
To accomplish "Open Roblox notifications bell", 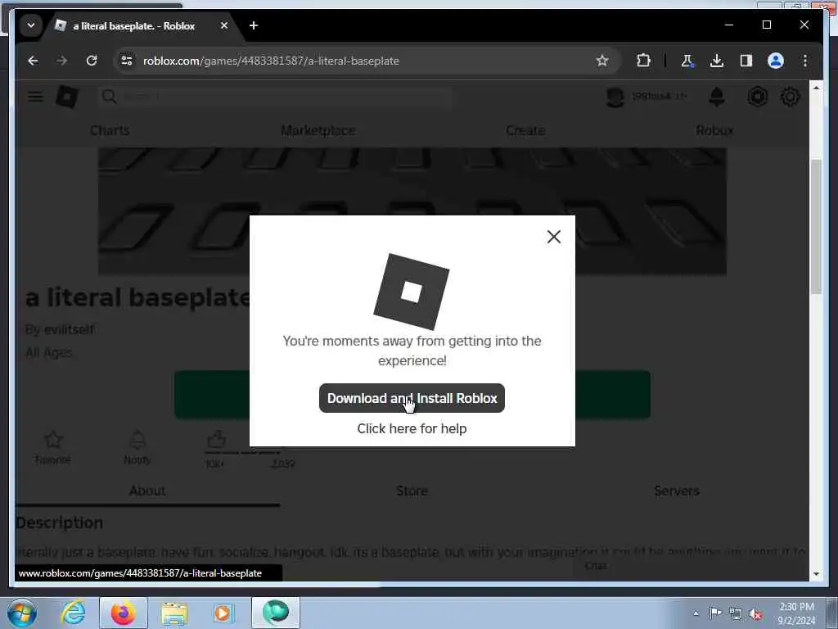I will [716, 97].
